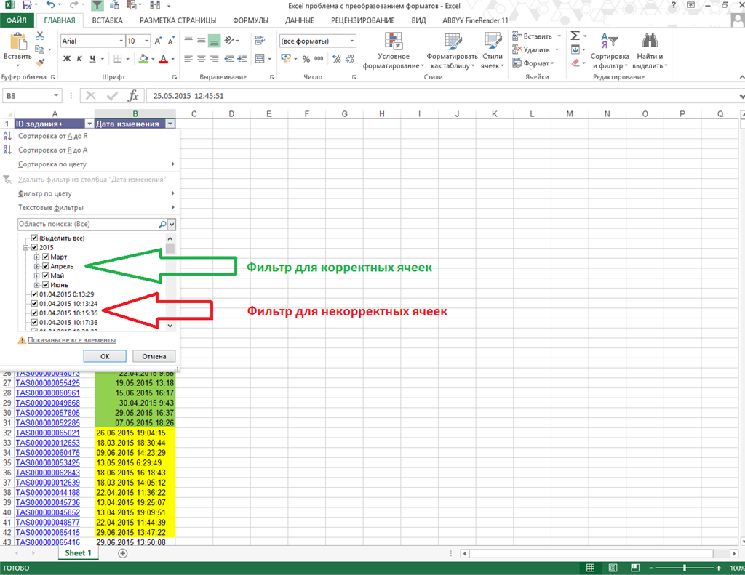Apply italic formatting with К button

(79, 58)
